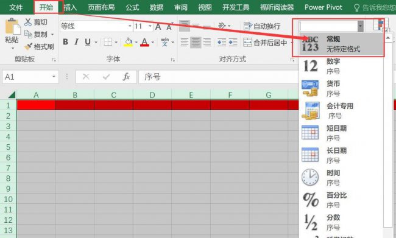The image size is (396, 238).
Task: Open the cell borders button
Action: (108, 42)
